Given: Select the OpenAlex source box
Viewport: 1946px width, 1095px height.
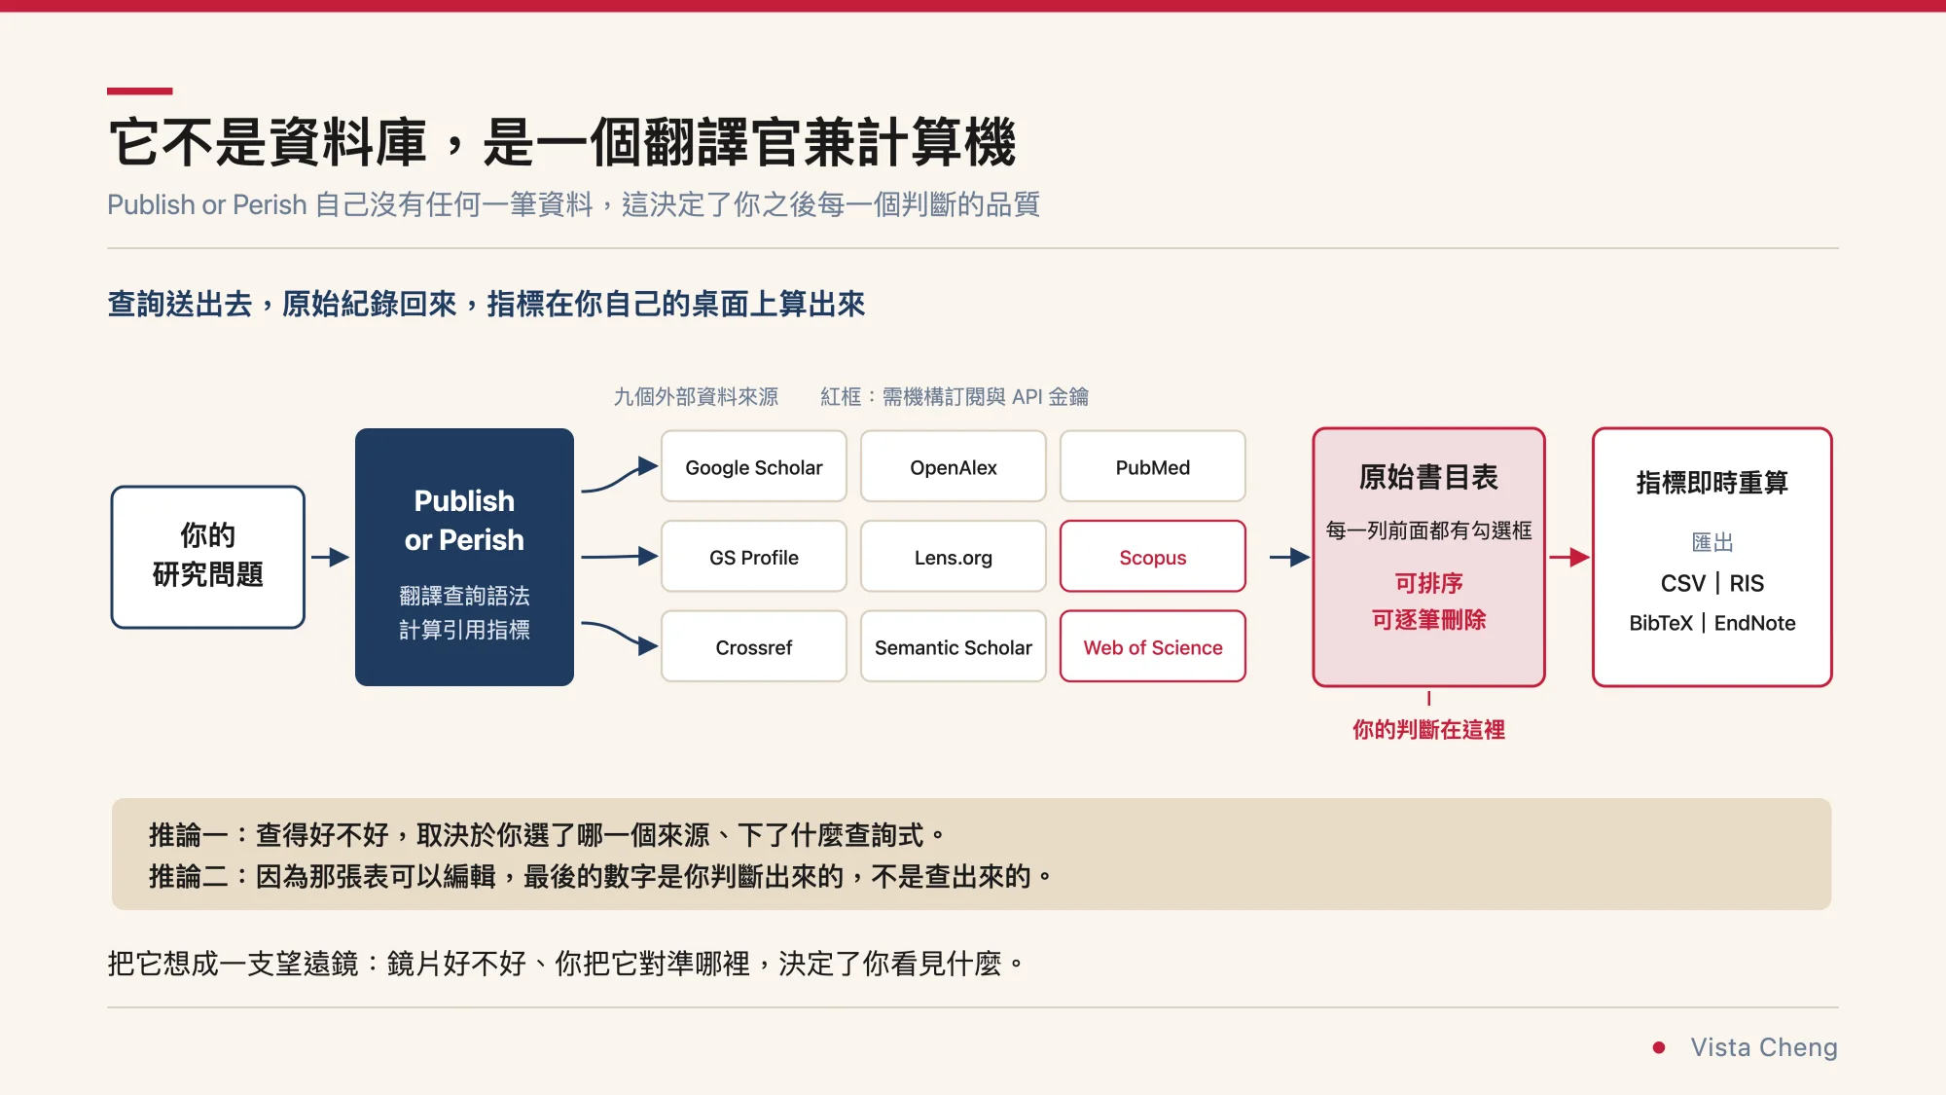Looking at the screenshot, I should tap(954, 467).
